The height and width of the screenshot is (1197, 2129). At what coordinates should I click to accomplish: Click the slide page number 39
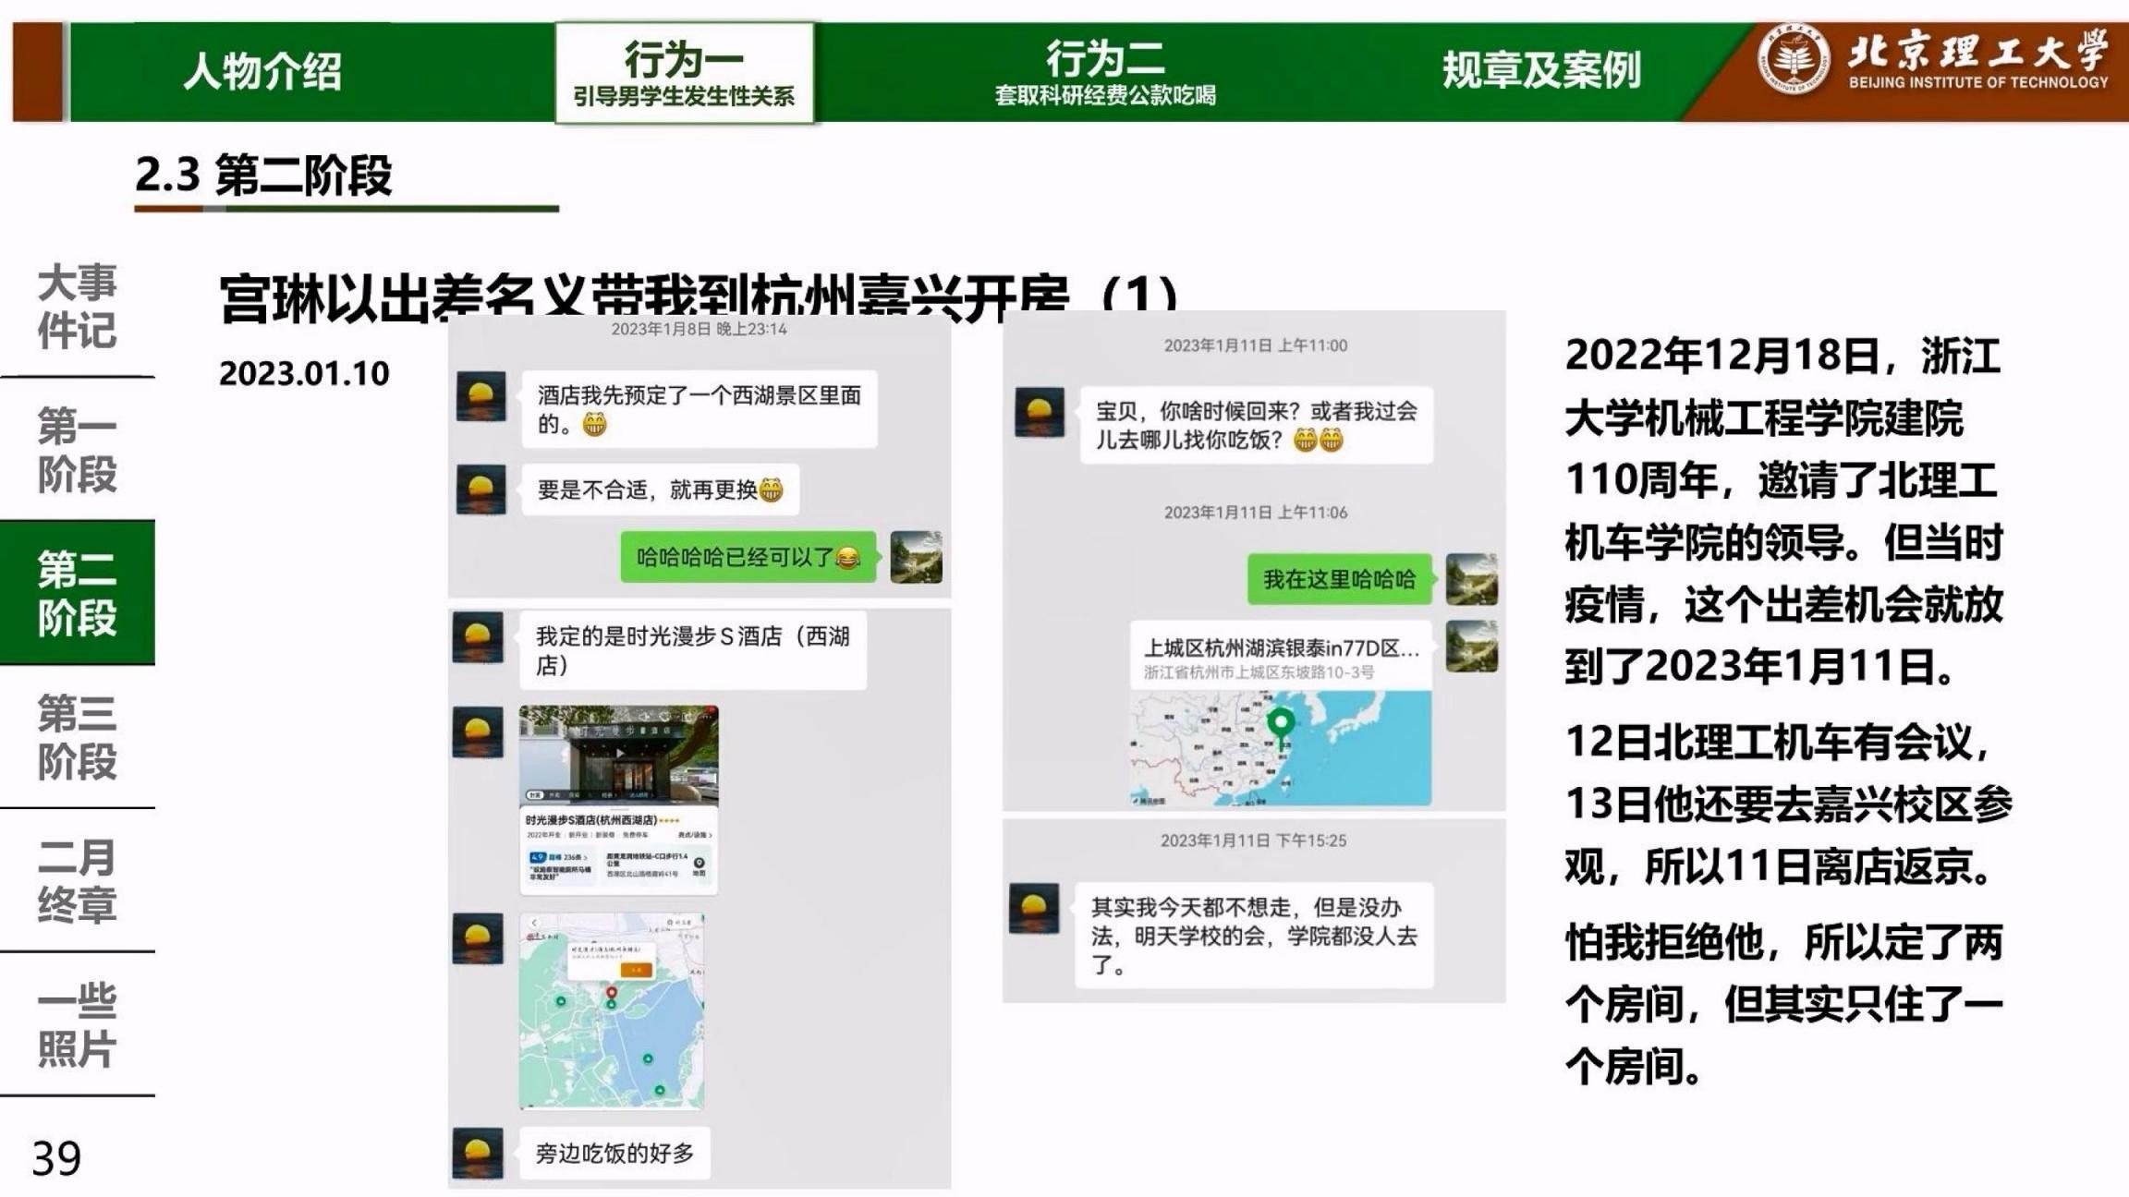point(56,1158)
